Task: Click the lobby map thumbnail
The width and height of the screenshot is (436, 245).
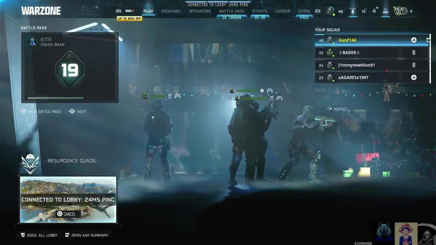Action: coord(68,199)
